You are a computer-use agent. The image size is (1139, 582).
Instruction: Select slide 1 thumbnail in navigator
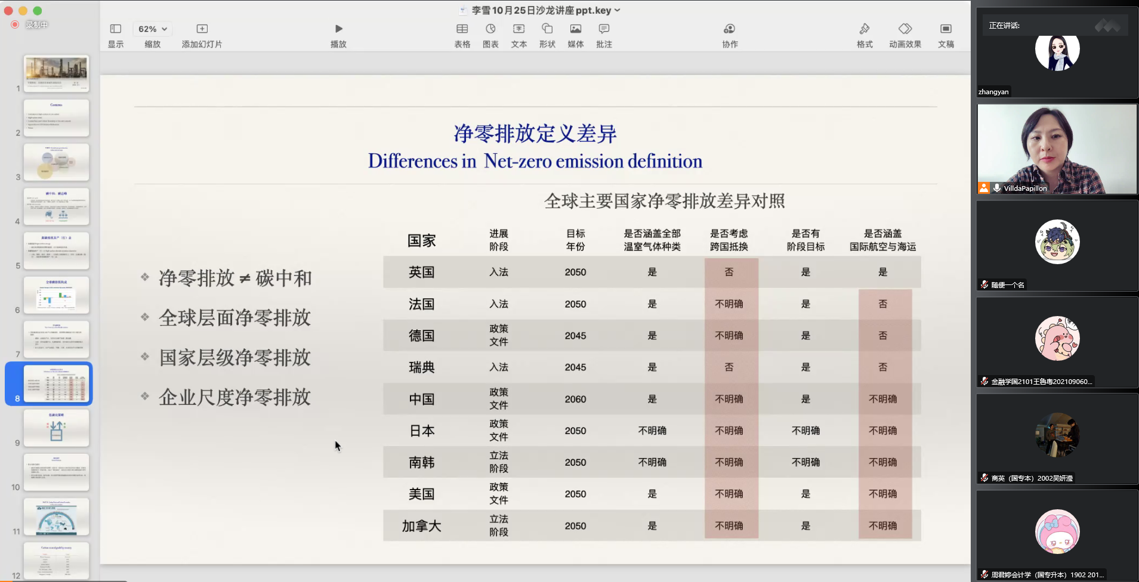[56, 73]
